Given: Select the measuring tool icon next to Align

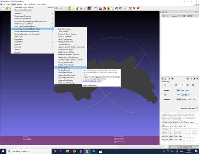Looking at the screenshot, I should click(x=73, y=8).
